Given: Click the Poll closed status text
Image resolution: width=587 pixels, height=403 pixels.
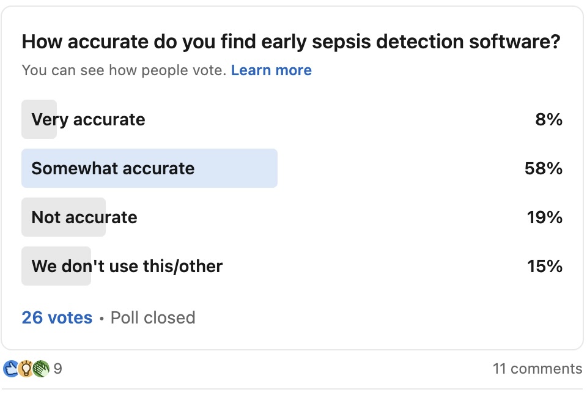Looking at the screenshot, I should 153,317.
